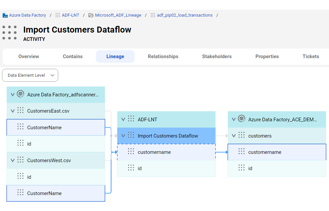Click grid icon of id in ADF-LNT
The width and height of the screenshot is (329, 211).
131,167
